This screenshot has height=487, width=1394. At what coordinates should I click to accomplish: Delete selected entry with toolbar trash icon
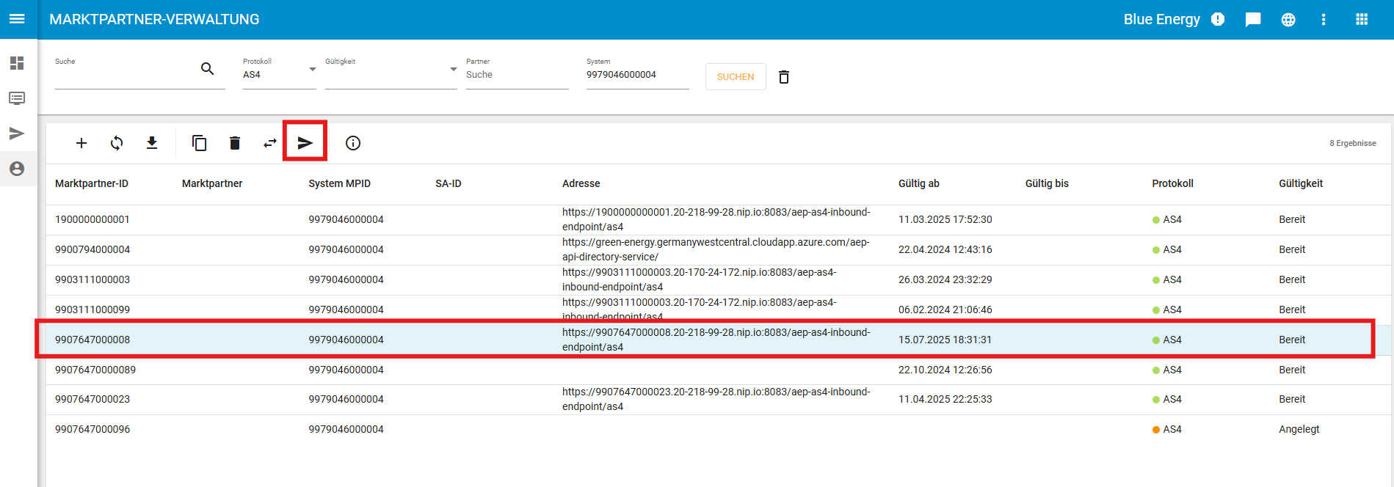(235, 143)
